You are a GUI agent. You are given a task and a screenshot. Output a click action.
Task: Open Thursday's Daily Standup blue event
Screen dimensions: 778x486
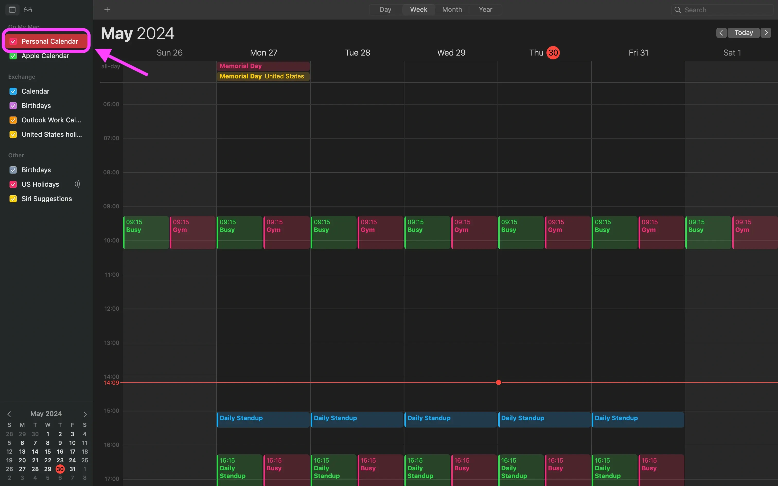(544, 419)
